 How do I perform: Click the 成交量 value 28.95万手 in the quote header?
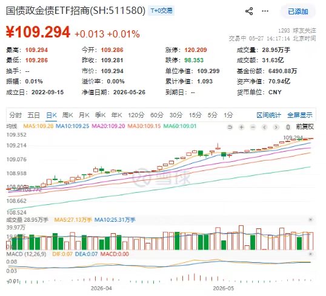pos(276,50)
